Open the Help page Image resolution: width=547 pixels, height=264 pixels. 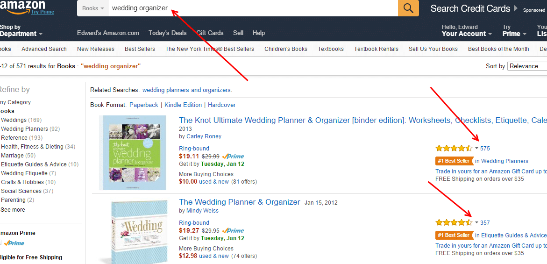click(x=258, y=33)
